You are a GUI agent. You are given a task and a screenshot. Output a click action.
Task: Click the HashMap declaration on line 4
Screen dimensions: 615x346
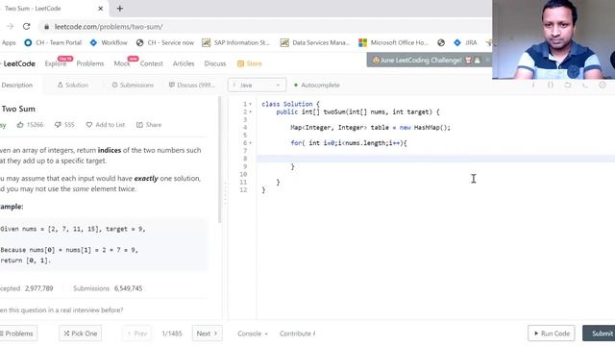[x=370, y=128]
